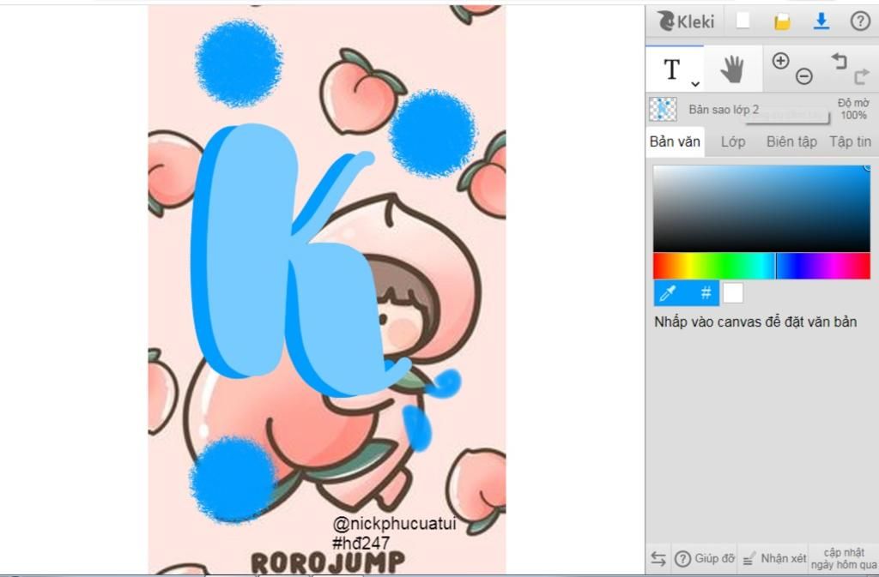Click '#hđ247' text on the canvas
Image resolution: width=879 pixels, height=577 pixels.
coord(361,543)
